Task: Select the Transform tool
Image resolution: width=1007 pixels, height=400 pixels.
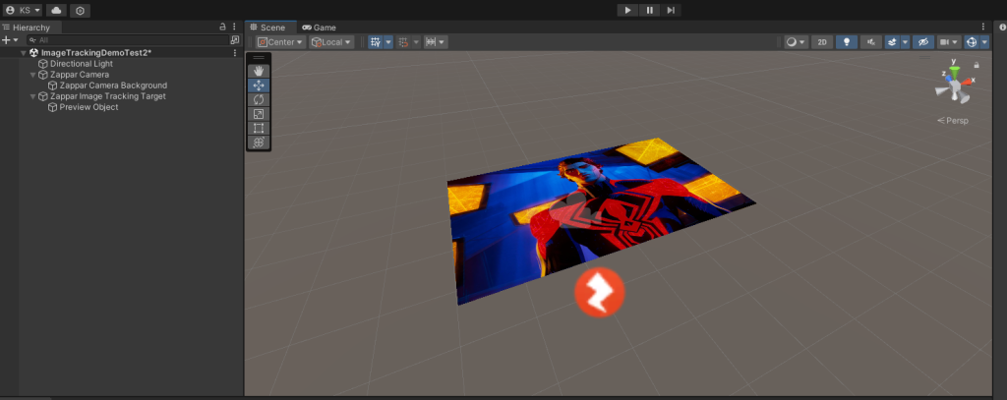Action: (259, 142)
